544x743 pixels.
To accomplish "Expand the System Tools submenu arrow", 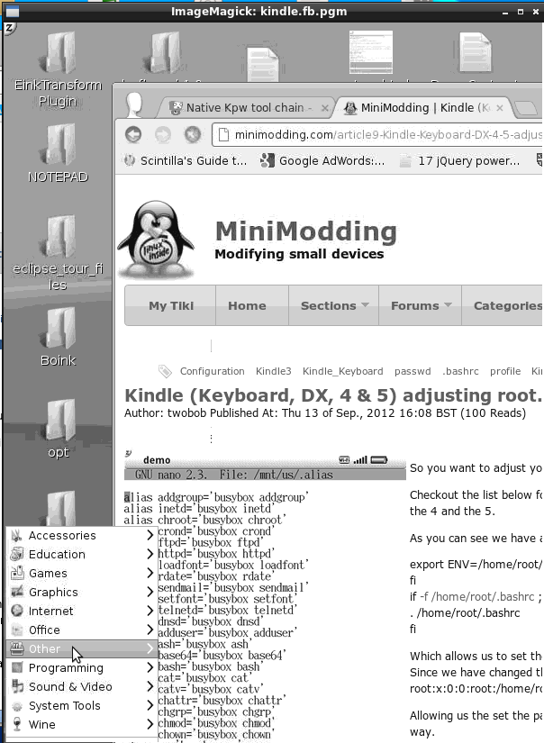I will pyautogui.click(x=150, y=705).
